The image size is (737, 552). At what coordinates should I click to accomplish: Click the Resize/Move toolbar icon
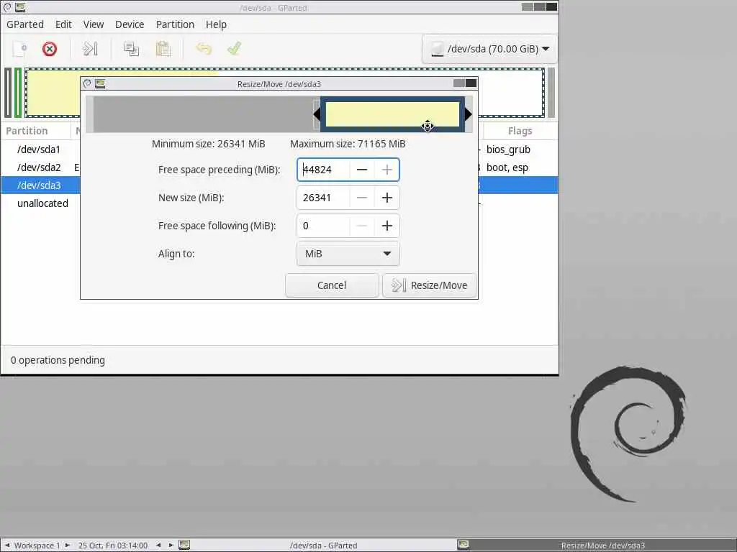click(90, 49)
